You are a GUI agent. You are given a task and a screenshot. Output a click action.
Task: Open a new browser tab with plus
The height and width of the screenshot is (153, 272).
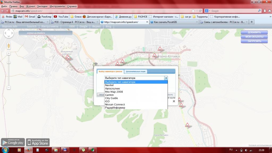point(252,22)
